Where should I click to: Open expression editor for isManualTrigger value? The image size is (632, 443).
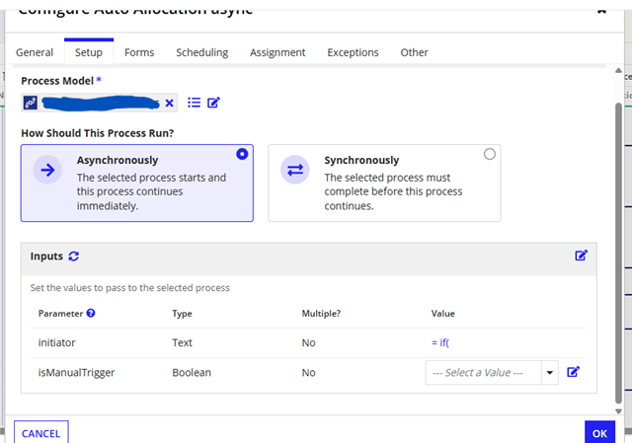[x=574, y=372]
